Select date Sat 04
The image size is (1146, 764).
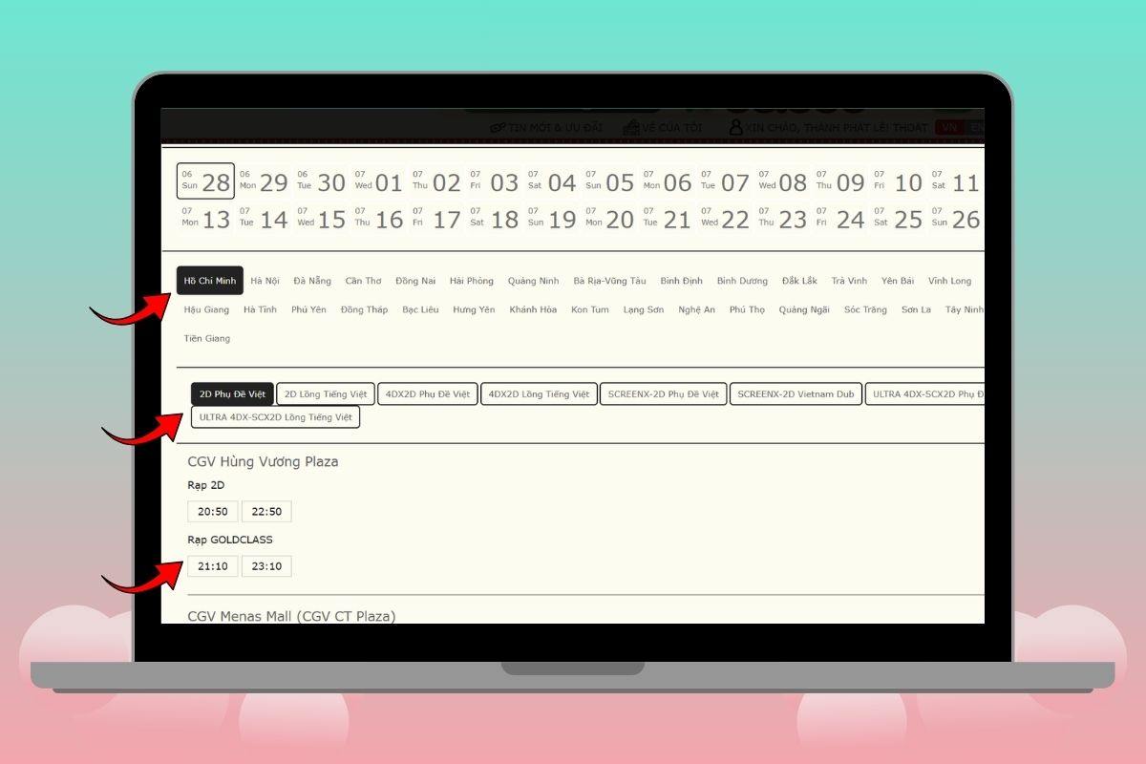(552, 181)
